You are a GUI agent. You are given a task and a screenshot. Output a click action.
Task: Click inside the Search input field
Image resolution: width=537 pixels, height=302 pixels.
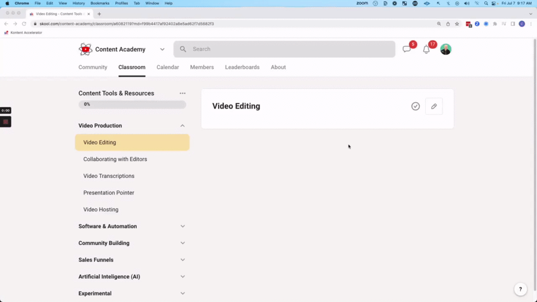[262, 49]
